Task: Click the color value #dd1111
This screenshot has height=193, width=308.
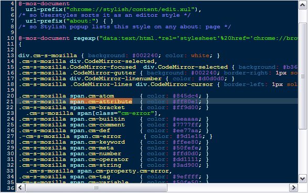Action: click(185, 159)
